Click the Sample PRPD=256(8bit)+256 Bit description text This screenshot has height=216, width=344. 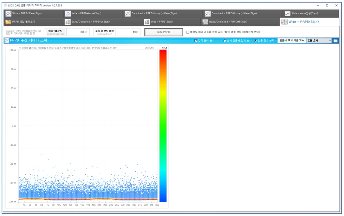tap(23, 32)
